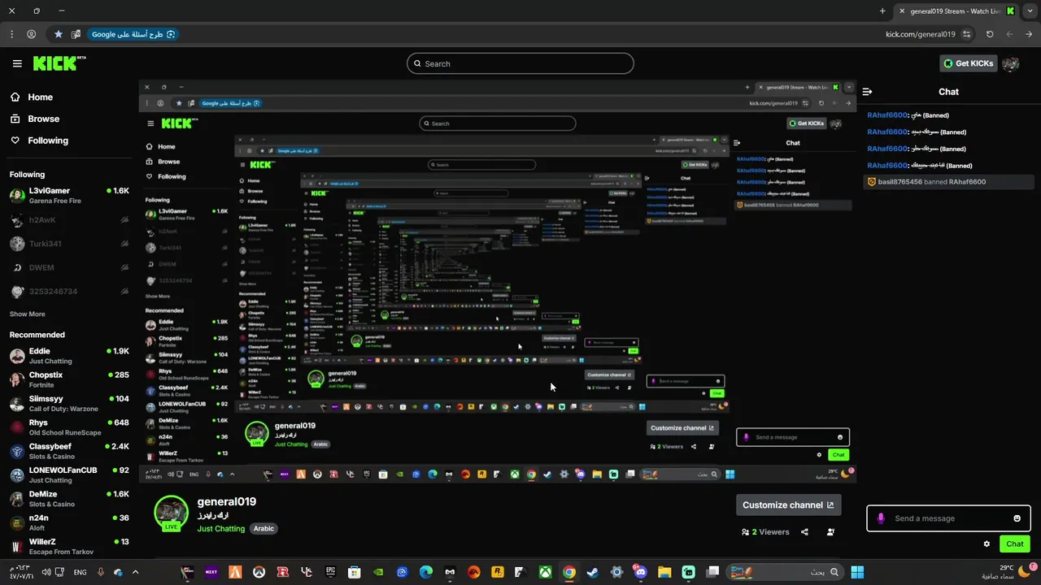The height and width of the screenshot is (585, 1041).
Task: Click the browser profile icon in the toolbar
Action: [31, 34]
